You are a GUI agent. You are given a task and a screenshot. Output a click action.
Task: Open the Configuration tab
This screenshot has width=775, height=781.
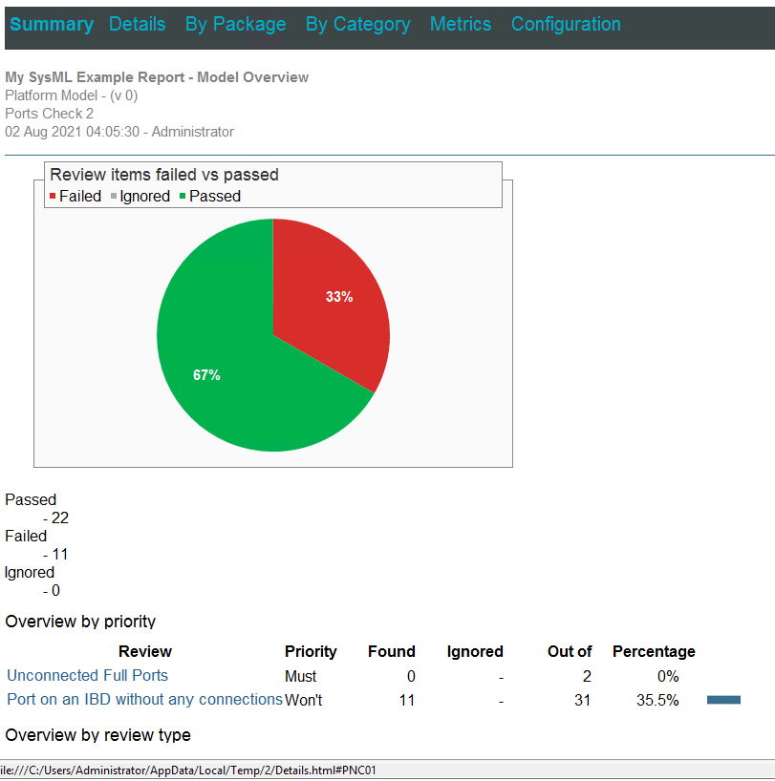(x=565, y=24)
